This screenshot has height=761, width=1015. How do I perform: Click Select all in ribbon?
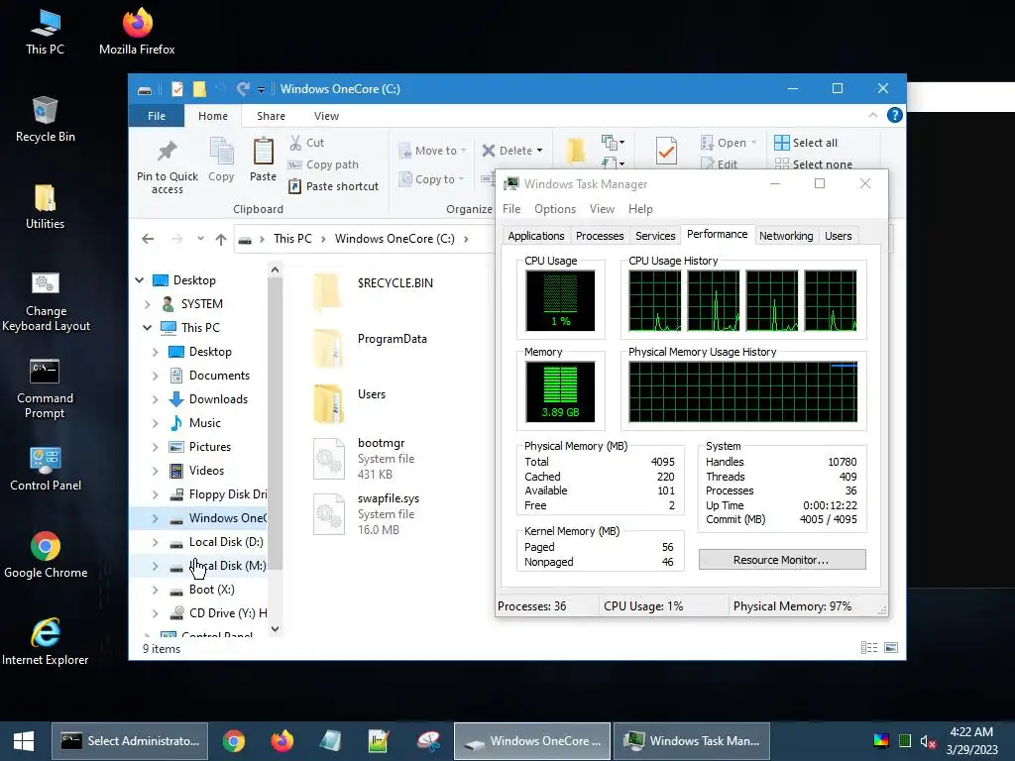coord(806,143)
